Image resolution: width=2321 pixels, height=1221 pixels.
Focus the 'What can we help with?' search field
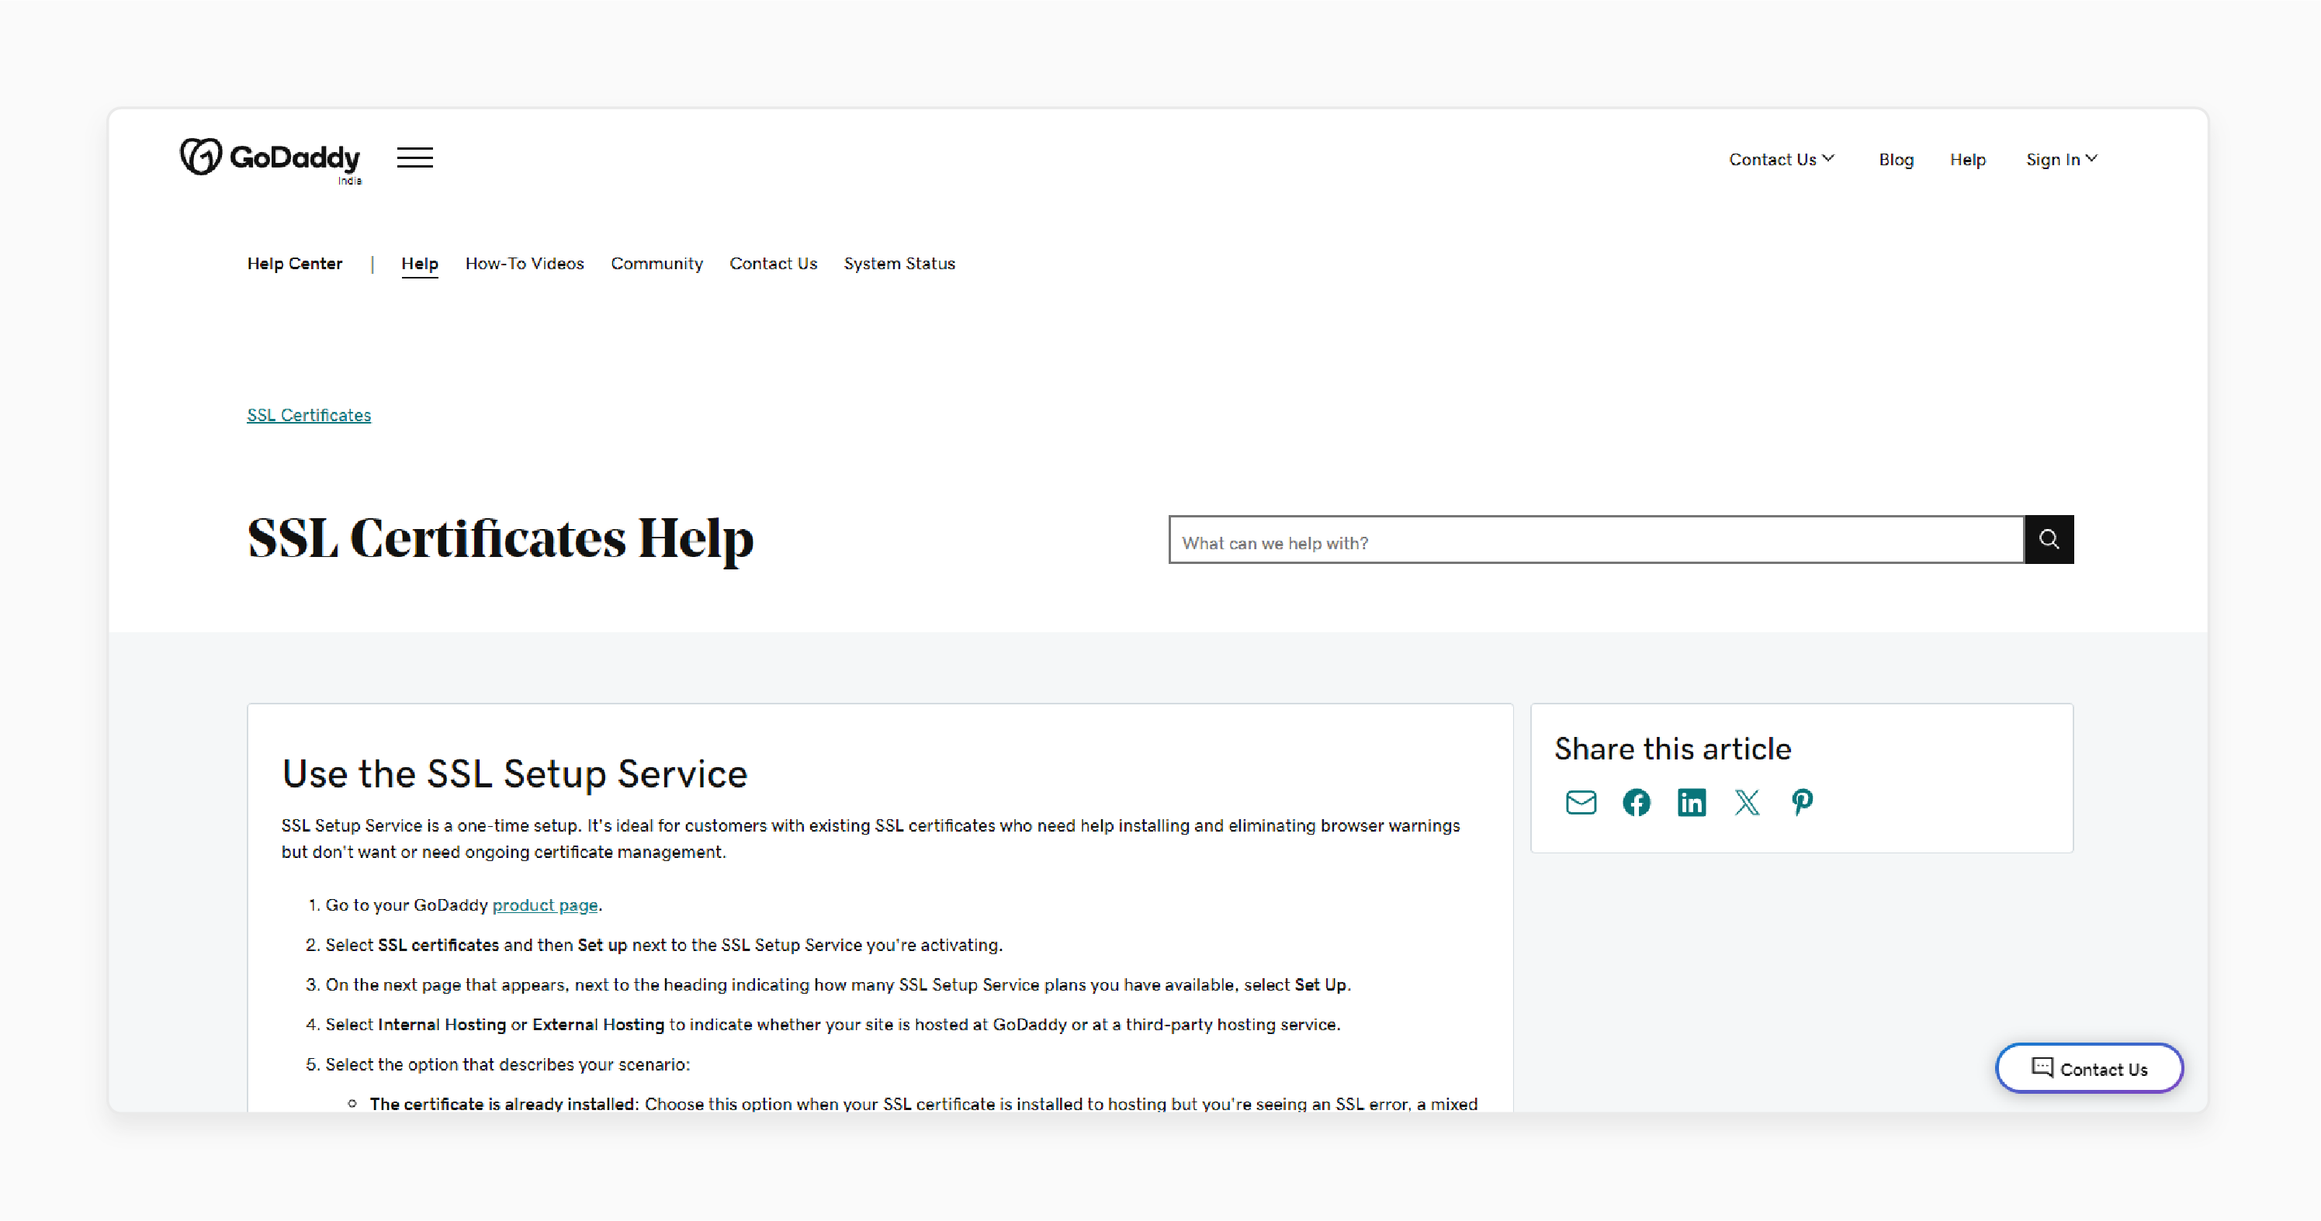pos(1596,539)
